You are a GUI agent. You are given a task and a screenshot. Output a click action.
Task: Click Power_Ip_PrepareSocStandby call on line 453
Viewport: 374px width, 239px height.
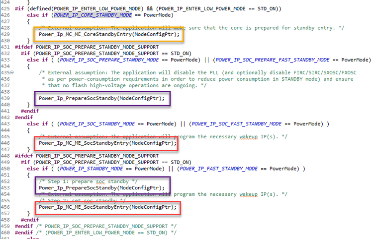pyautogui.click(x=101, y=188)
